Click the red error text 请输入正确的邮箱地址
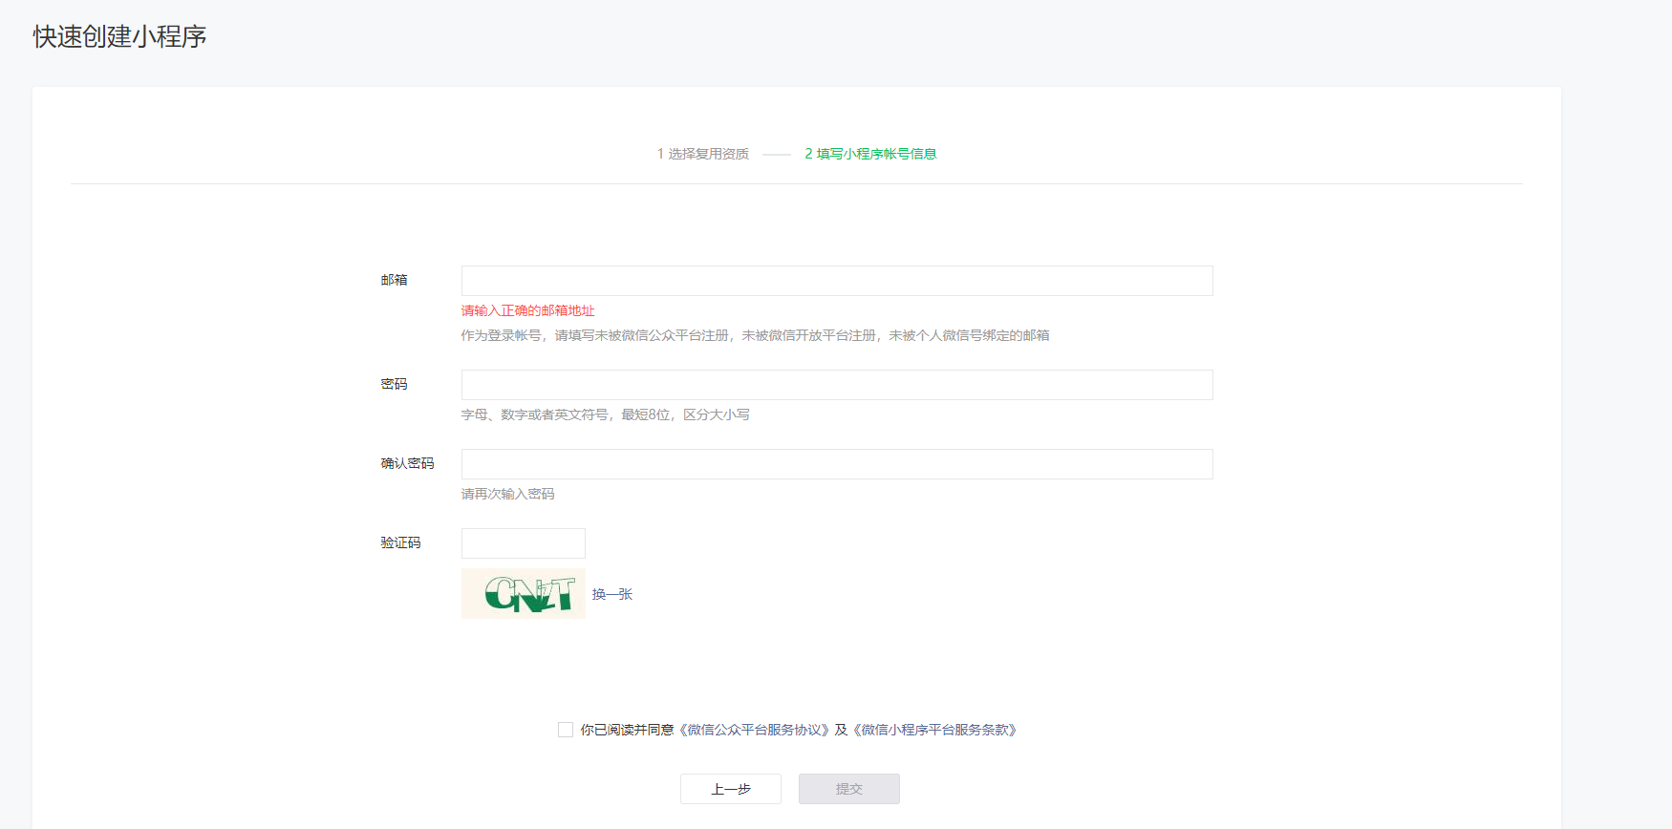This screenshot has height=829, width=1672. click(528, 310)
